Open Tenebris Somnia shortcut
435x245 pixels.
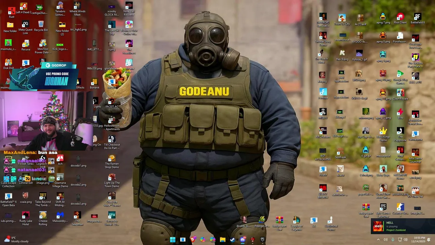point(60,9)
